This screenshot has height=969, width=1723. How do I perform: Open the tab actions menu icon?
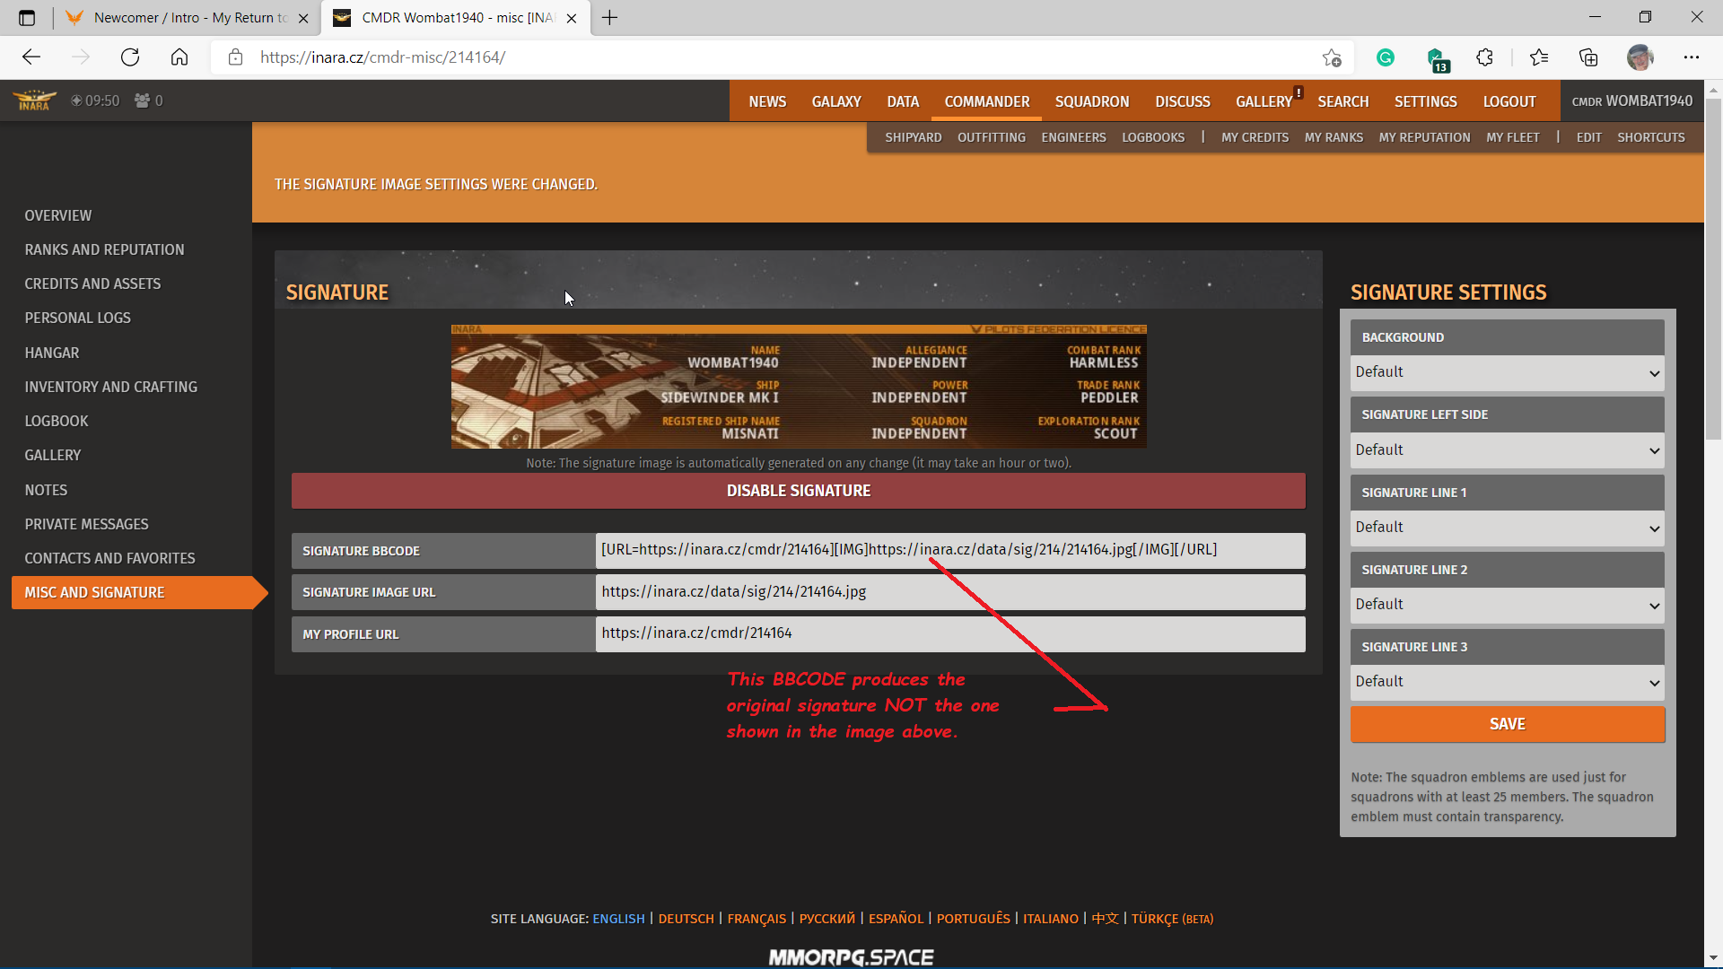27,18
